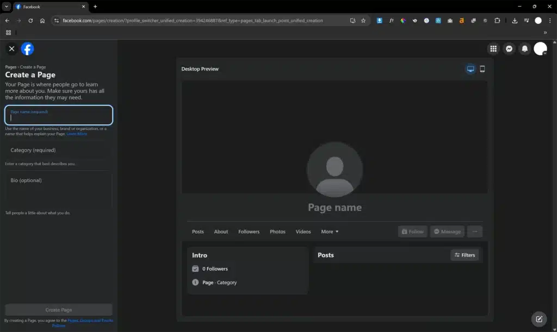557x332 pixels.
Task: Reload the current page
Action: (x=30, y=21)
